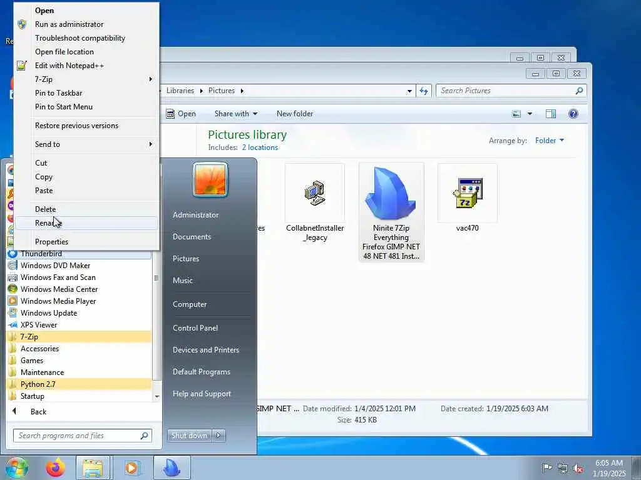Screen dimensions: 641x480
Task: Open the shut down options arrow
Action: click(218, 436)
